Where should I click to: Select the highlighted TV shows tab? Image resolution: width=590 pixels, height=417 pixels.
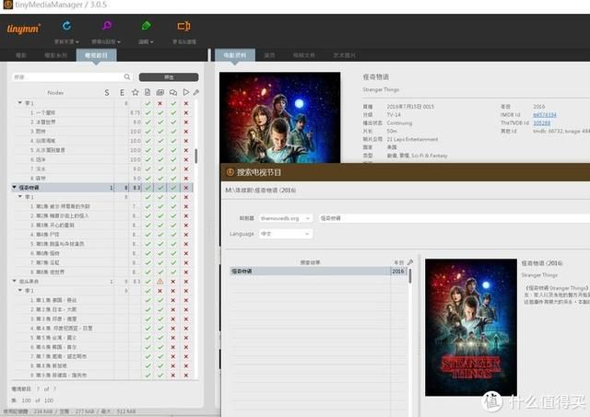point(96,55)
